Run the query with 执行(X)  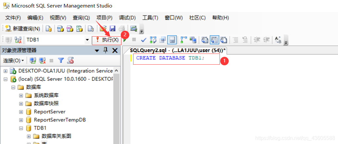coord(107,40)
